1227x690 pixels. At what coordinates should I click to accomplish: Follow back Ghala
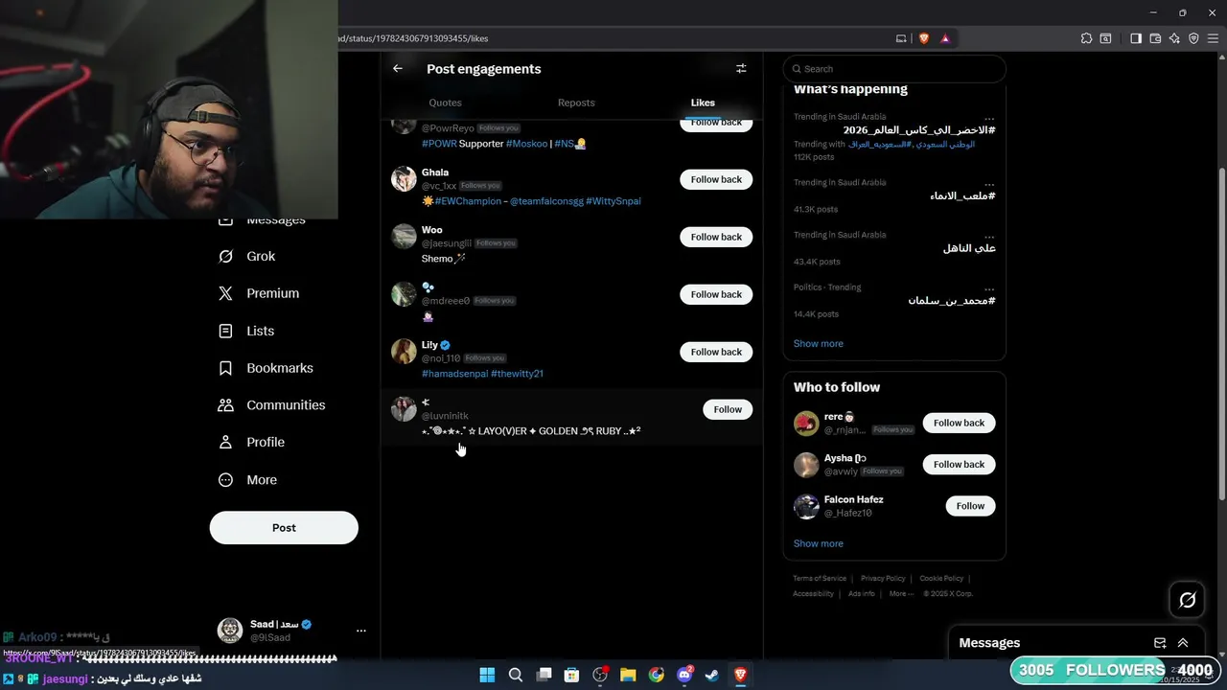click(716, 179)
